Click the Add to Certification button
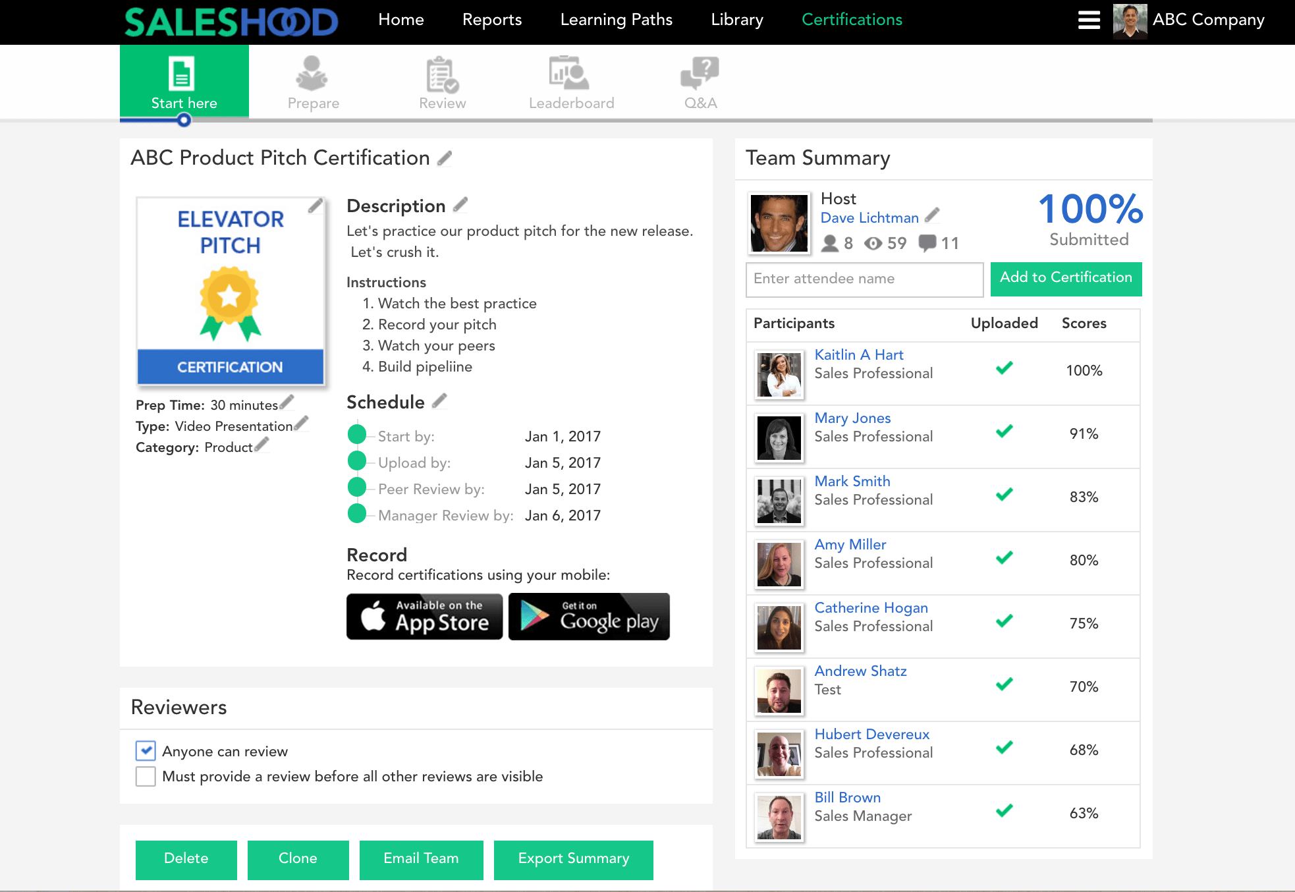 pyautogui.click(x=1066, y=279)
